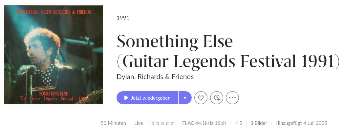345x134 pixels.
Task: Expand the play options dropdown arrow
Action: (x=185, y=98)
